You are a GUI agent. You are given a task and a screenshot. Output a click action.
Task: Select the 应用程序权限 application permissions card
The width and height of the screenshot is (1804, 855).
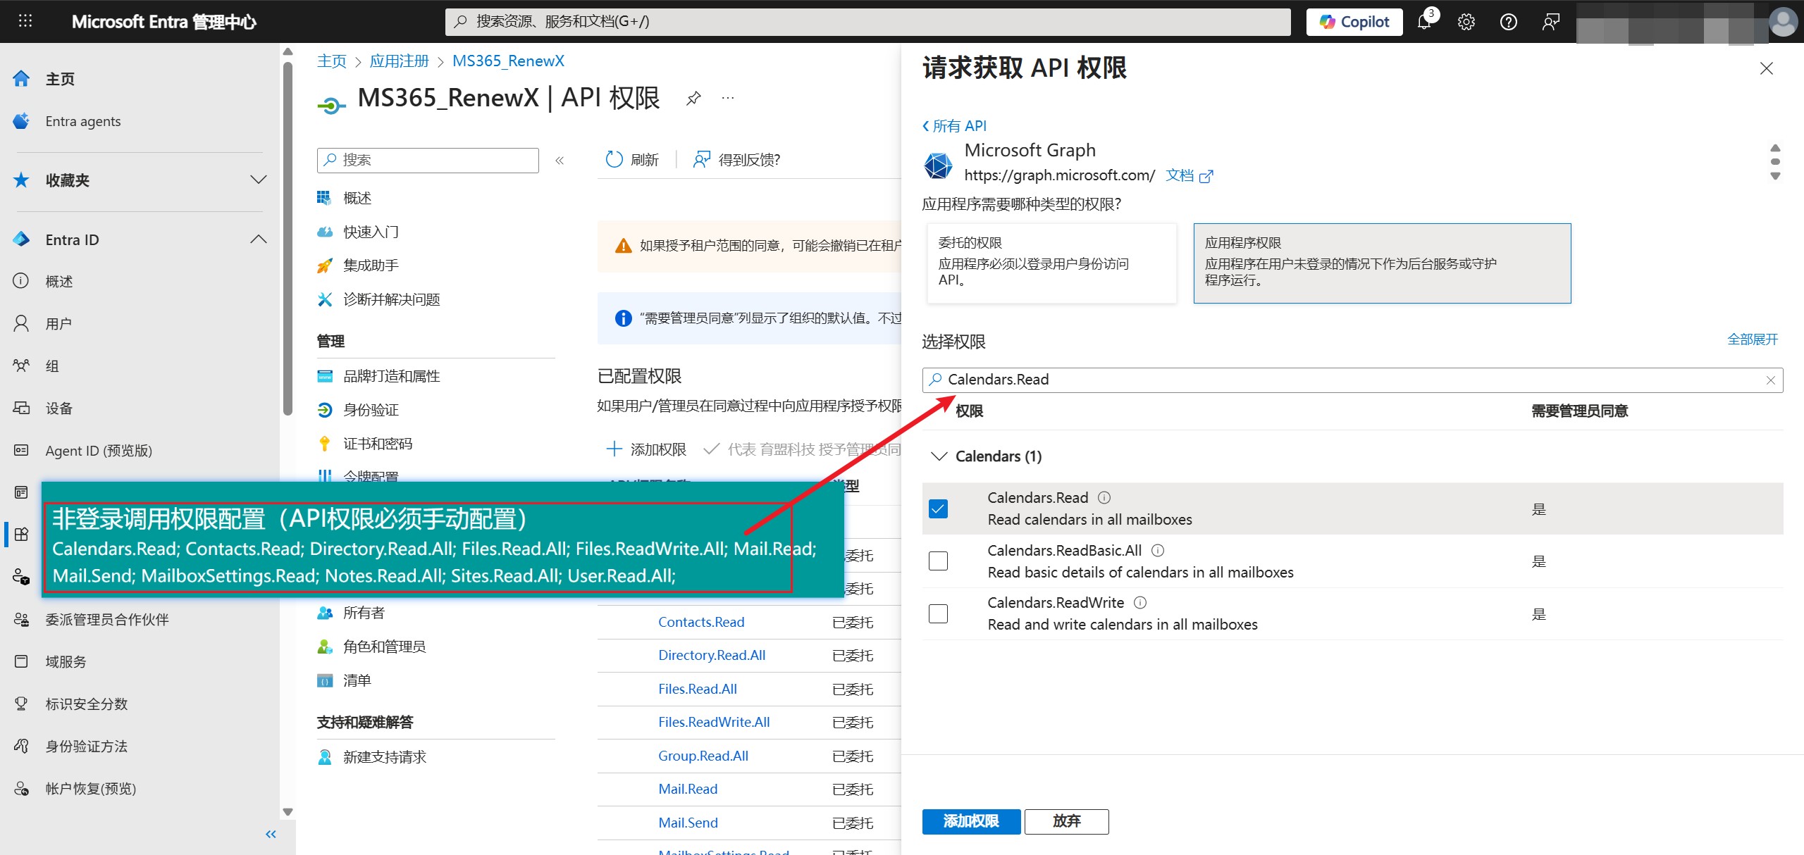[1382, 263]
